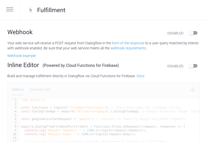Open the hamburger navigation menu
Image resolution: width=206 pixels, height=142 pixels.
pyautogui.click(x=10, y=9)
